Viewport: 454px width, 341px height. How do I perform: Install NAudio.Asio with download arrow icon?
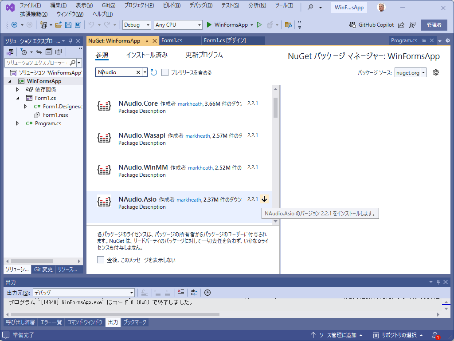click(x=264, y=199)
